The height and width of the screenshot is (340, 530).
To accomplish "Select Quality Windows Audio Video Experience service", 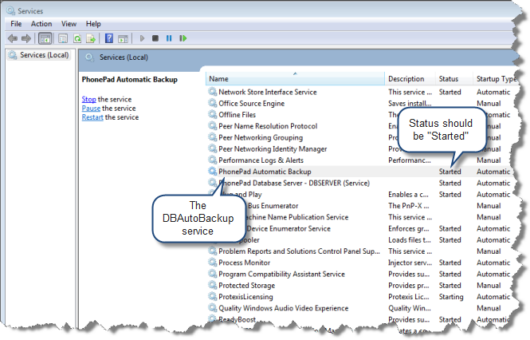I will tap(283, 308).
